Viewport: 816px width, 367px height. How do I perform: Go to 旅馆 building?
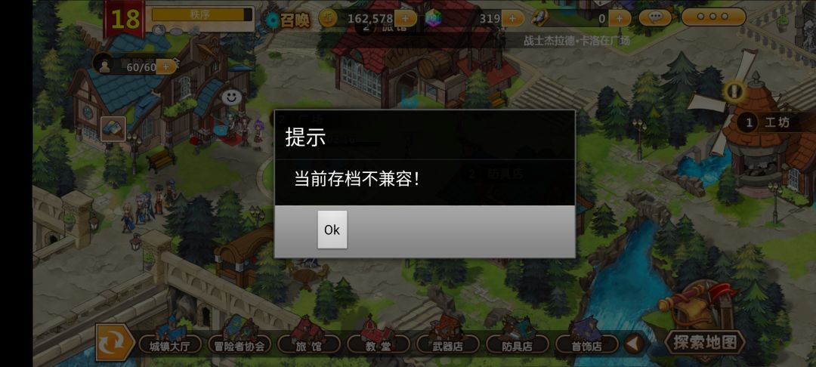[x=309, y=344]
